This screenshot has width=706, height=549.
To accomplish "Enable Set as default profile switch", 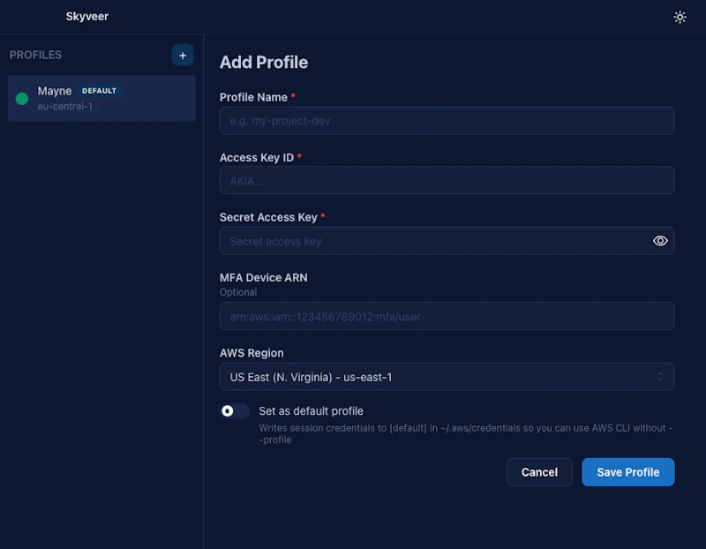I will click(x=234, y=410).
